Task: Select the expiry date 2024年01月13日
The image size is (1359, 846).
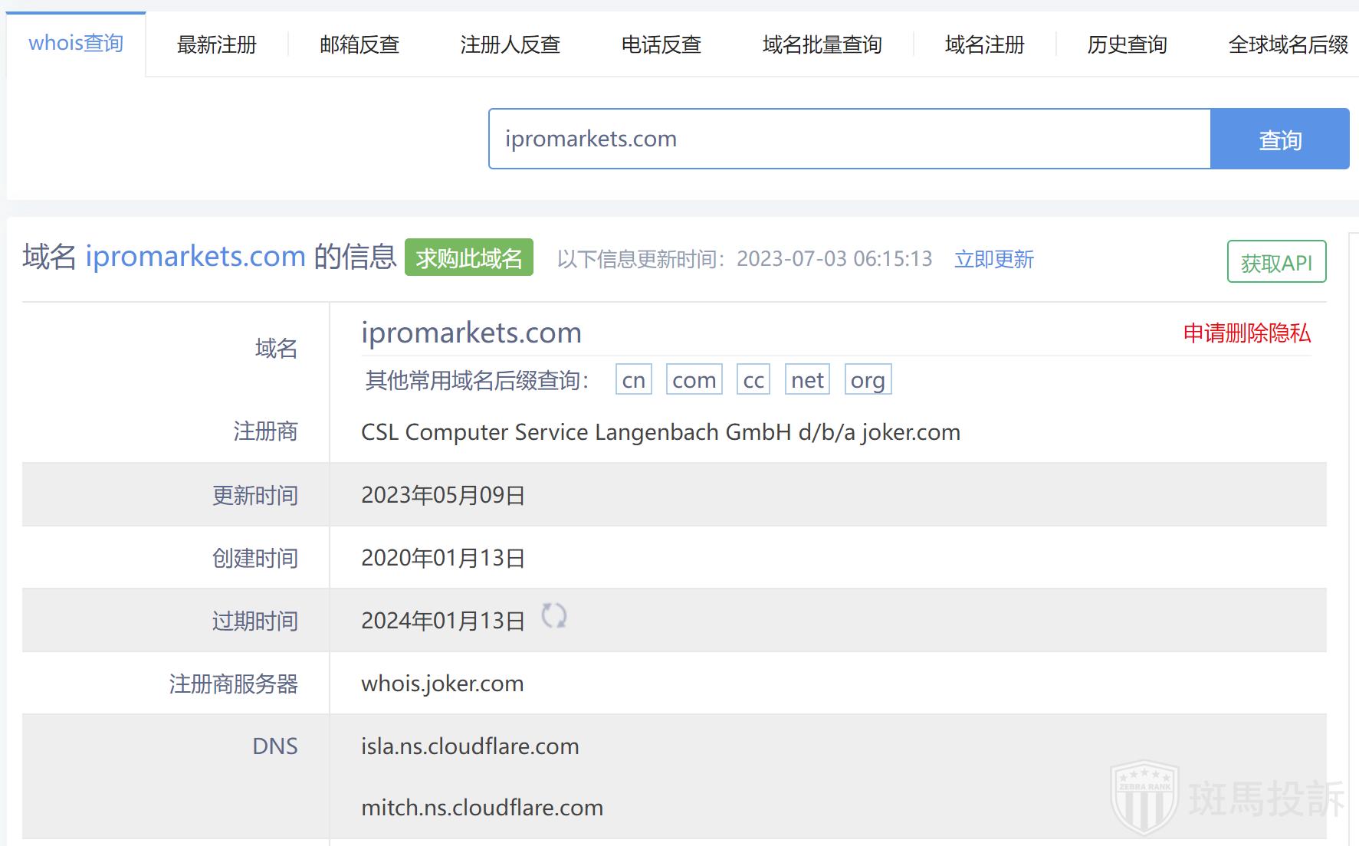Action: click(x=443, y=621)
